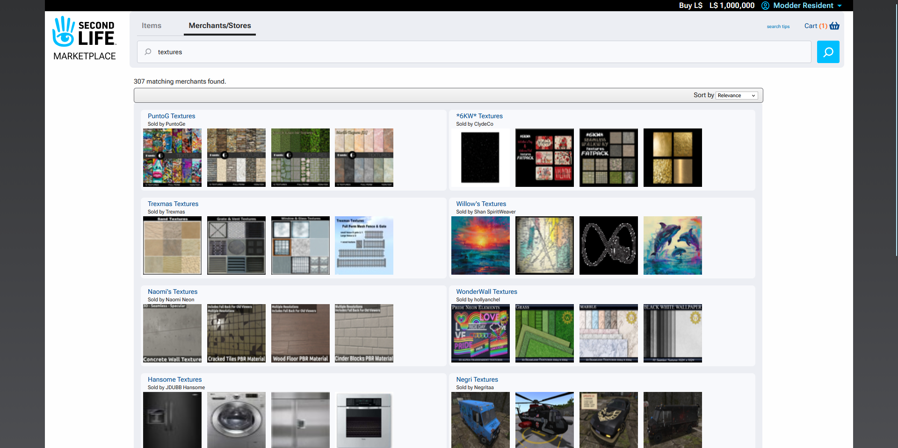Expand the Sort by Relevance dropdown
Image resolution: width=898 pixels, height=448 pixels.
pos(737,95)
